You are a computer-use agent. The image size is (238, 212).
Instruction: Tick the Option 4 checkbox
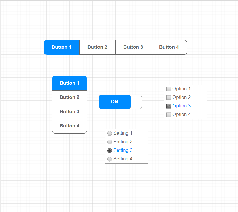[169, 115]
